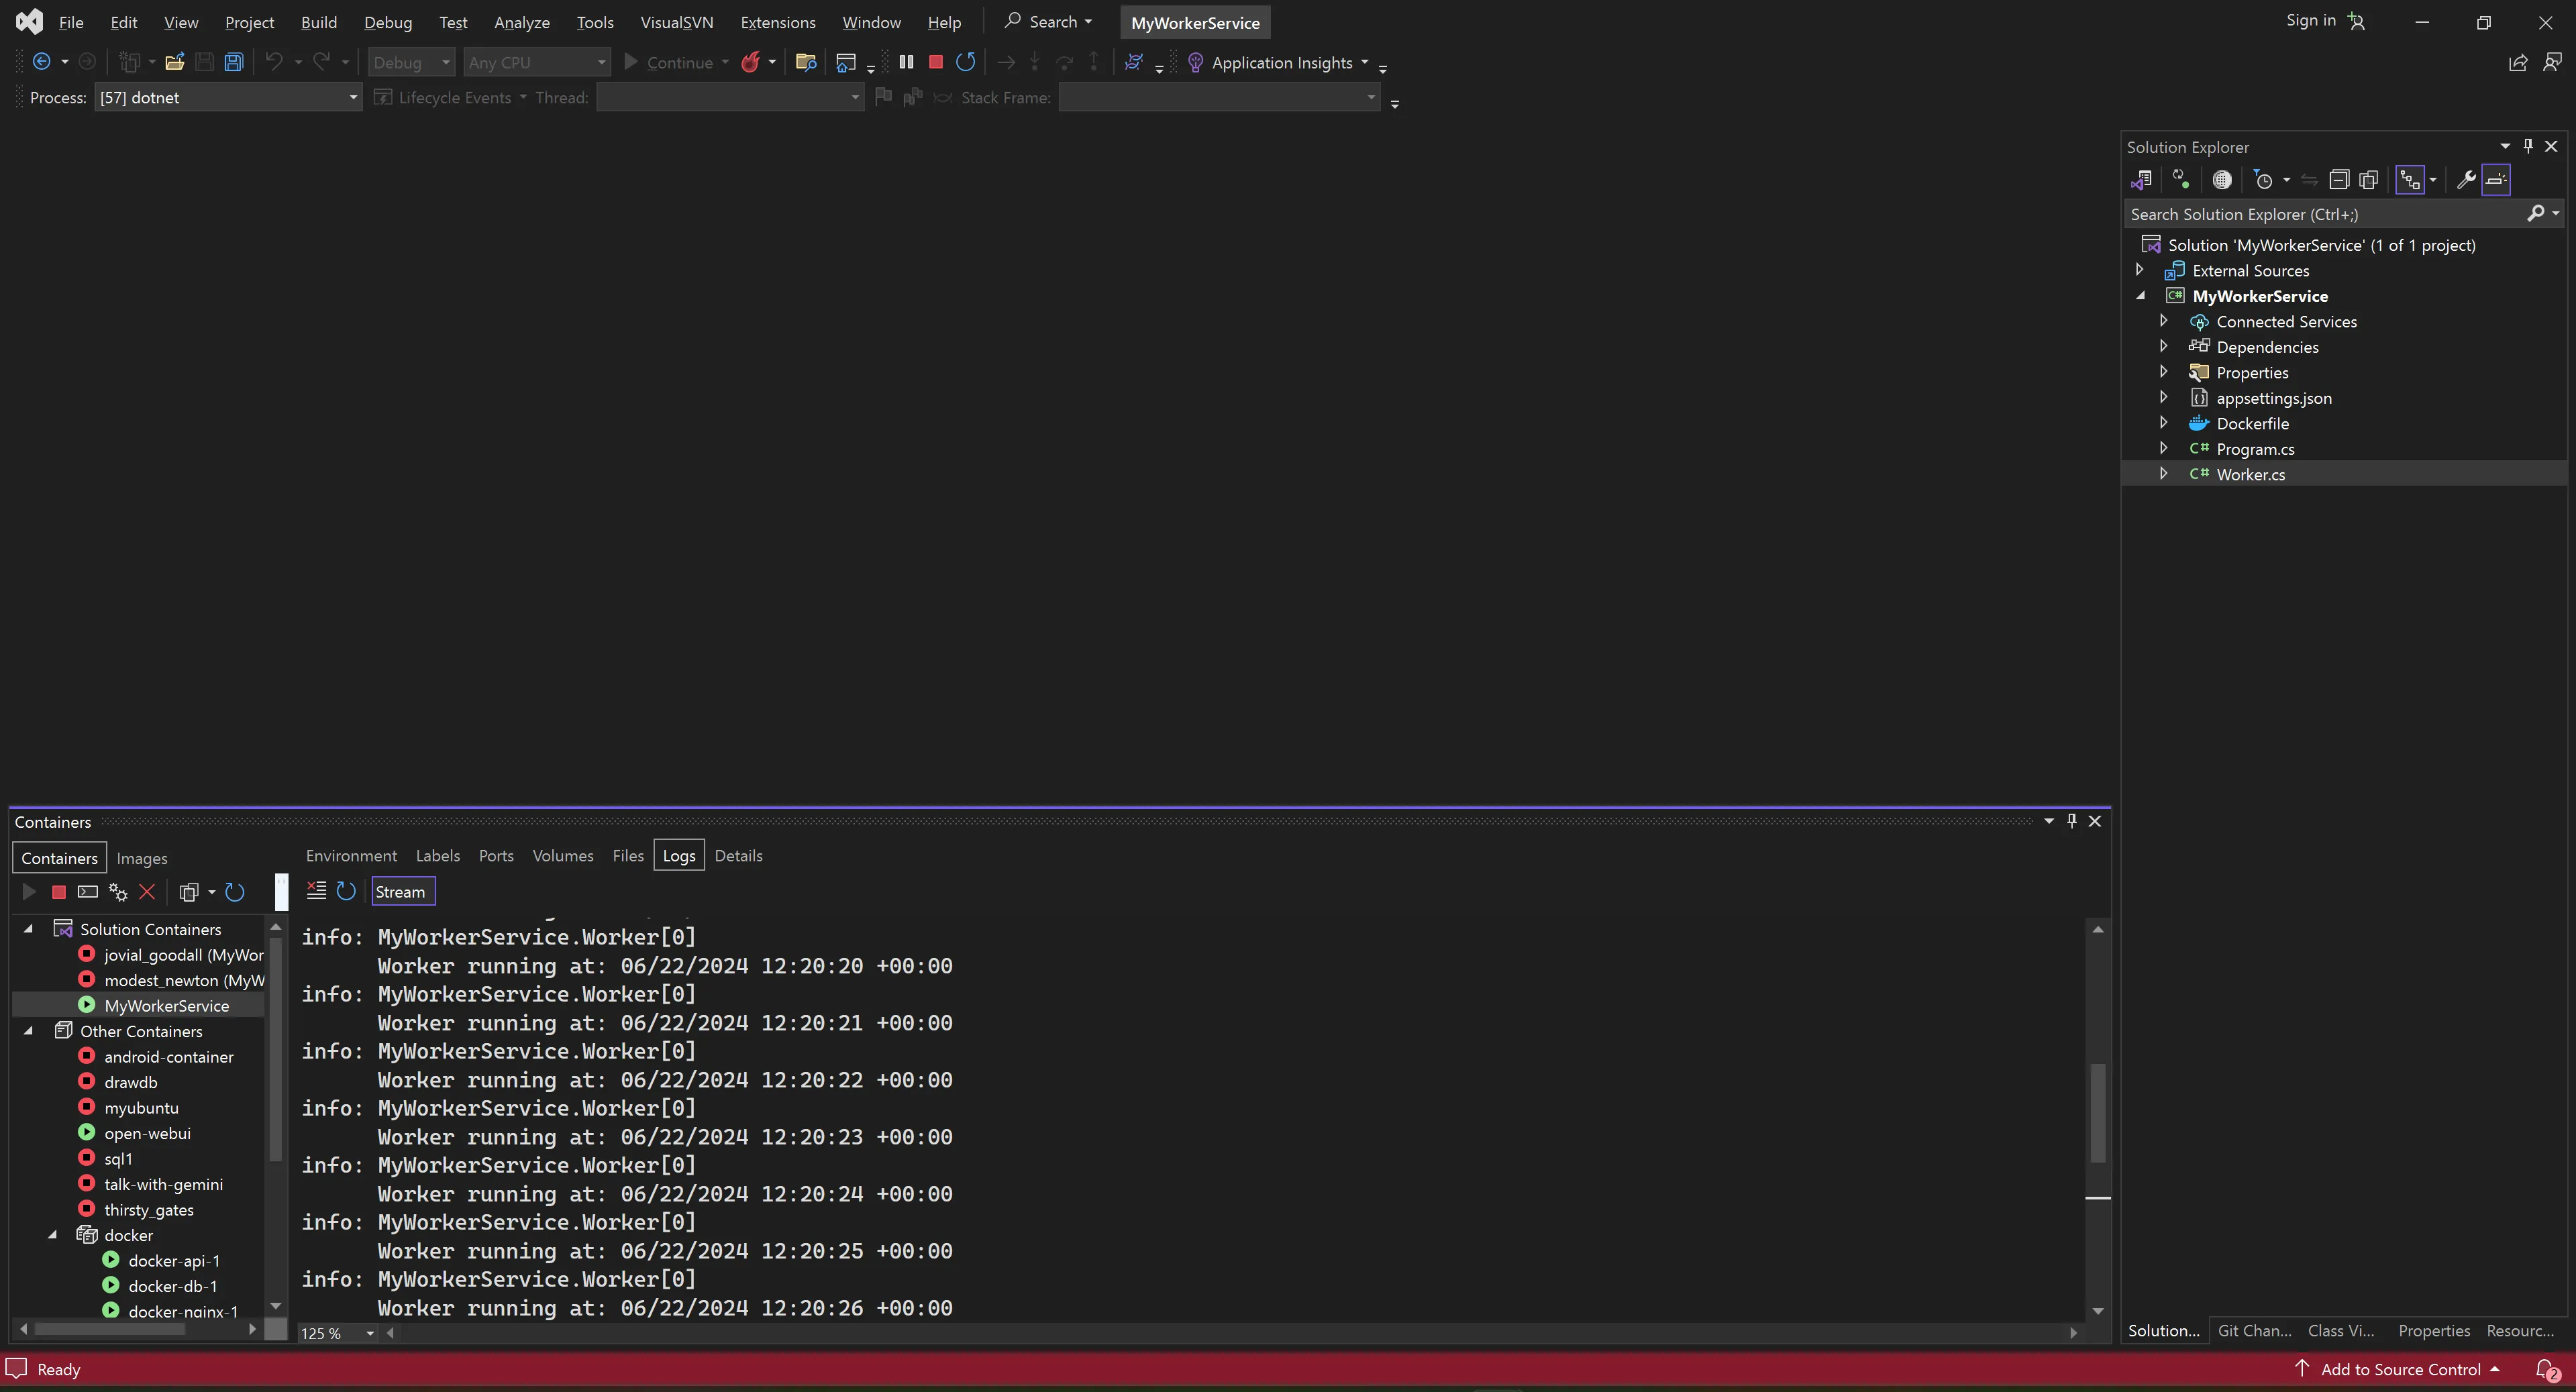Click the Navigate Backward arrow icon
Screen dimensions: 2576x1392
click(41, 62)
